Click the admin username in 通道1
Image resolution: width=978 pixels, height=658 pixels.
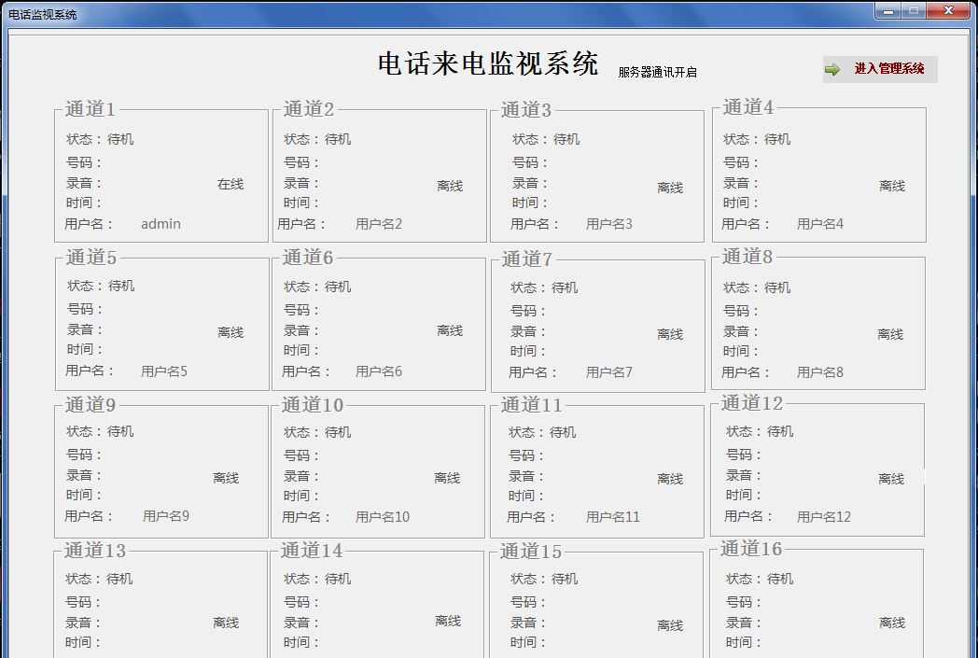pos(161,224)
